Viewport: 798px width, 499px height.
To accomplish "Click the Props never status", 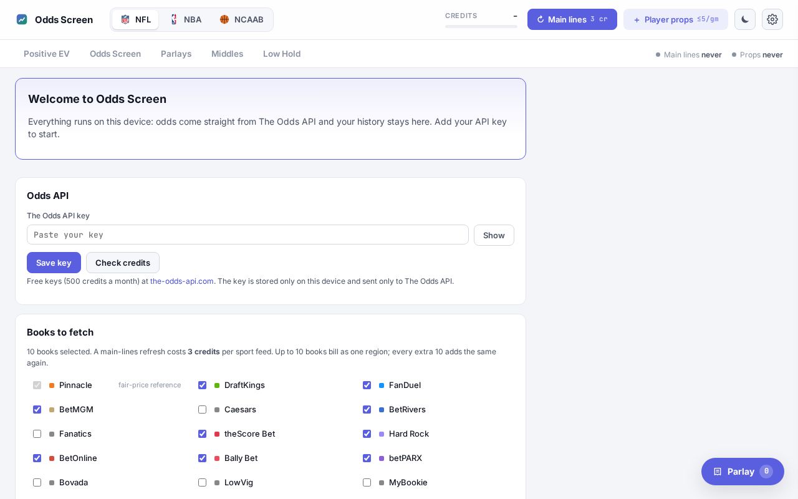I will (757, 55).
